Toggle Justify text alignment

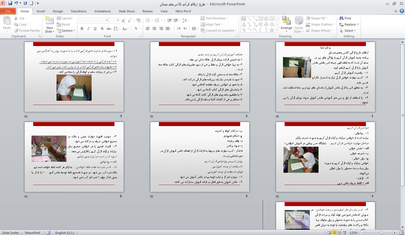168,28
